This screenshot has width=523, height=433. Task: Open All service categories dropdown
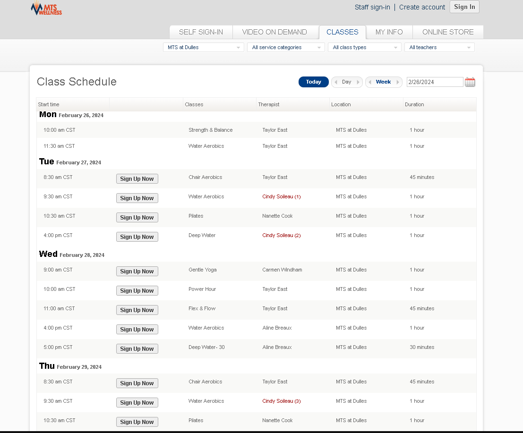pyautogui.click(x=285, y=47)
